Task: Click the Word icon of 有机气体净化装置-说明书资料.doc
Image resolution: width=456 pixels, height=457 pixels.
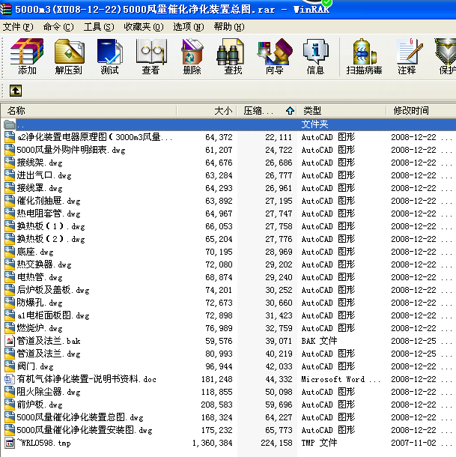Action: (x=10, y=379)
